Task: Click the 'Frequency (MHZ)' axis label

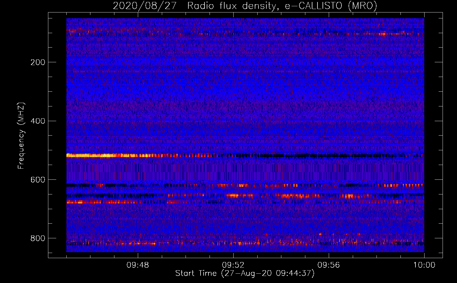Action: [x=21, y=136]
